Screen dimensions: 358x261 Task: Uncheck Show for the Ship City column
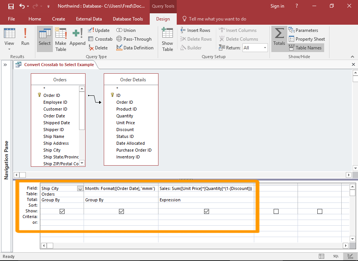point(62,211)
